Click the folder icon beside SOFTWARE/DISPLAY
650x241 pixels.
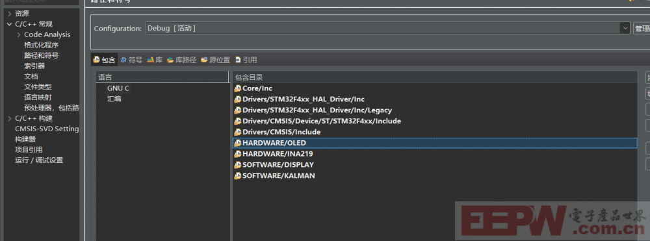point(237,165)
